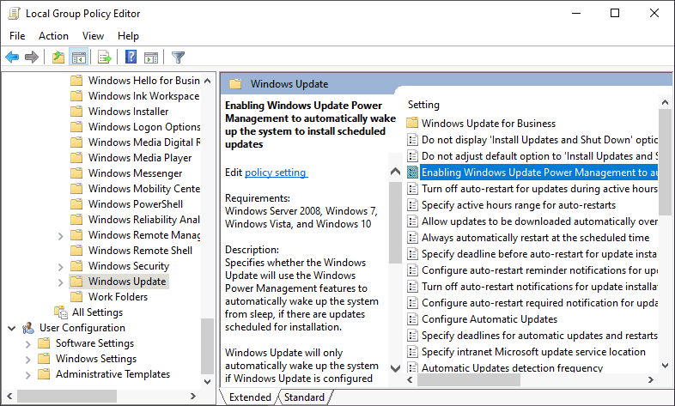Click the Setting column header
Screen dimensions: 675x406
tap(423, 105)
